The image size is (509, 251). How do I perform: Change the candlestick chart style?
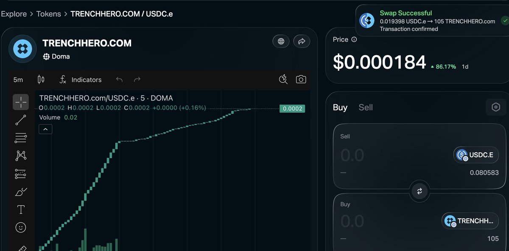41,79
